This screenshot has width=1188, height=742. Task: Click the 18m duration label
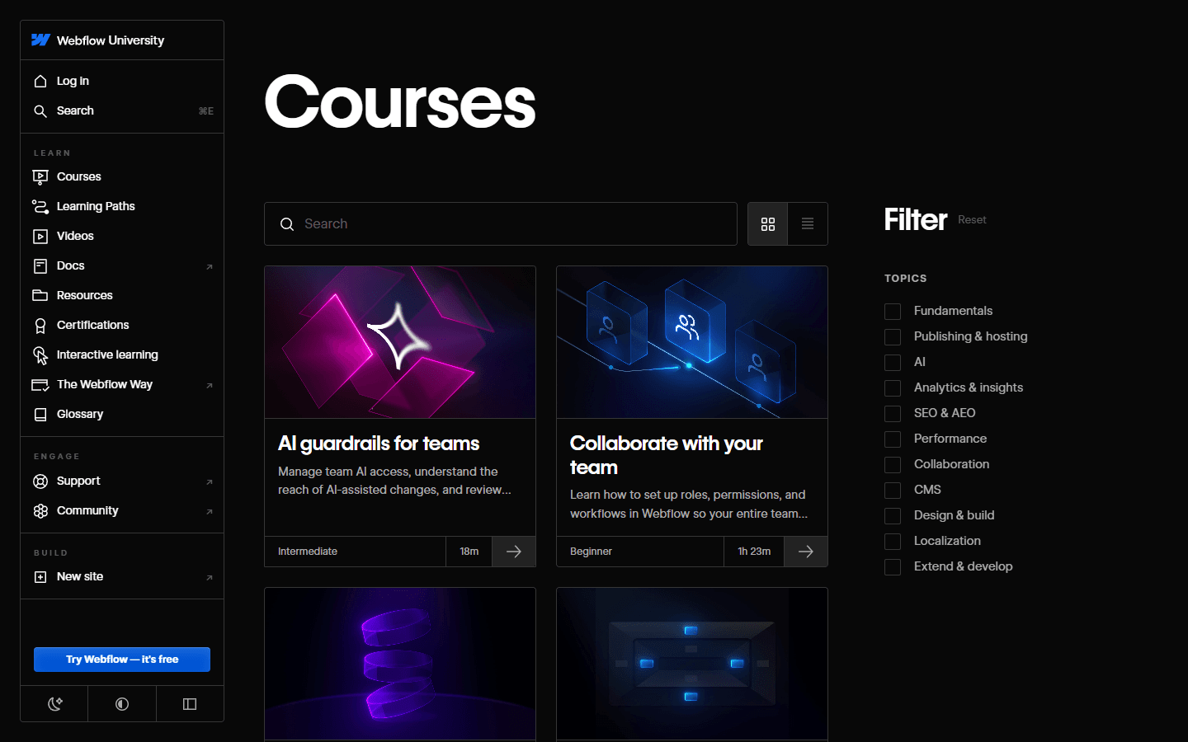coord(469,552)
